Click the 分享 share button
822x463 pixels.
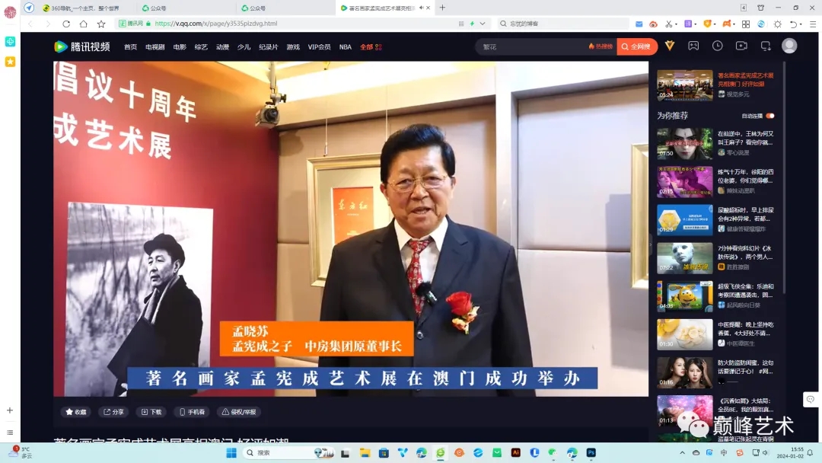pyautogui.click(x=113, y=412)
